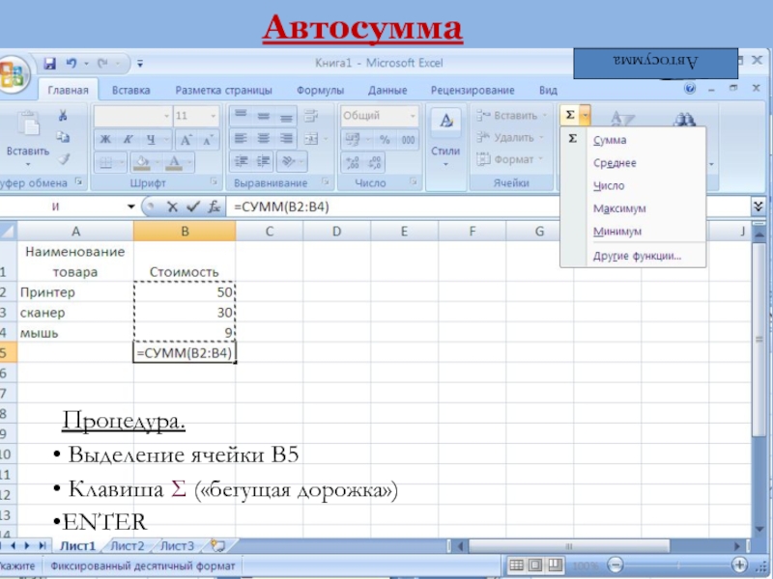
Task: Click the merge and center icon
Action: coord(311,139)
